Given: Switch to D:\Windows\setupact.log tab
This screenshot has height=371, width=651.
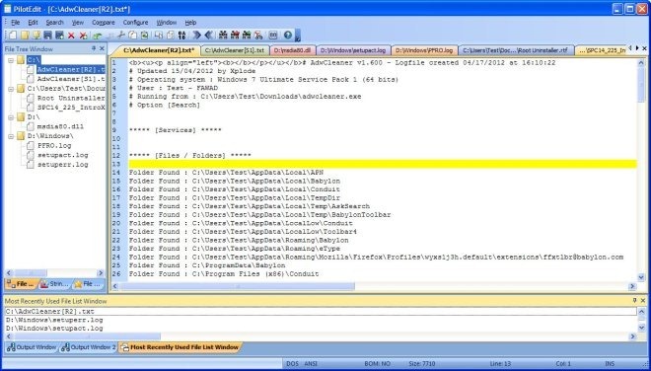Looking at the screenshot, I should (x=353, y=50).
